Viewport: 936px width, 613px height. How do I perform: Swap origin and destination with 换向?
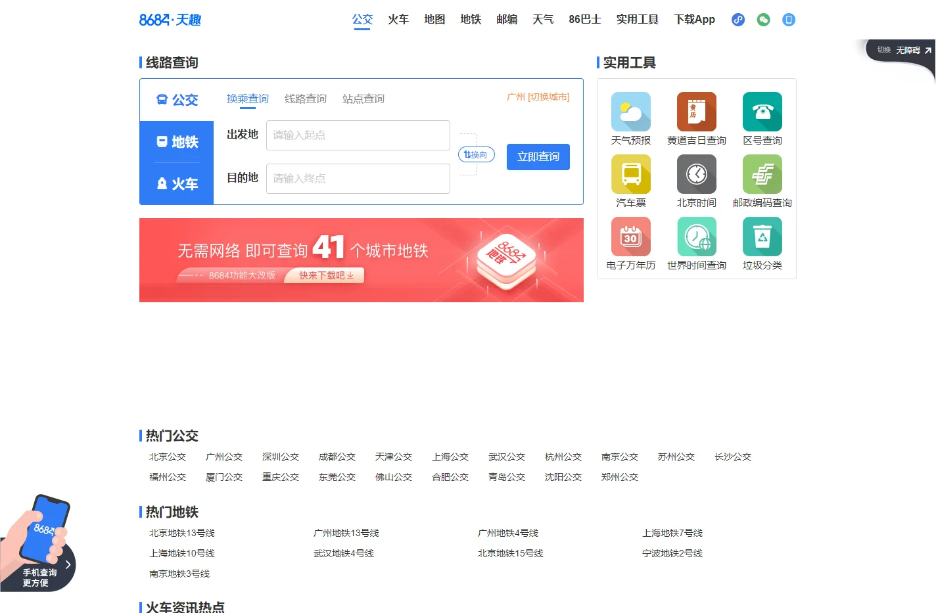(476, 155)
